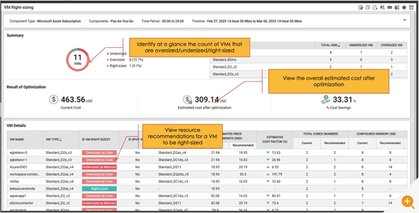Viewport: 419px width, 213px height.
Task: Click the OVERSIZED VM column header
Action: pos(392,46)
